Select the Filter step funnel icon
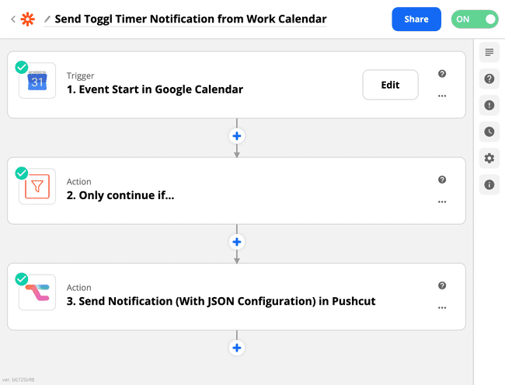 point(37,187)
